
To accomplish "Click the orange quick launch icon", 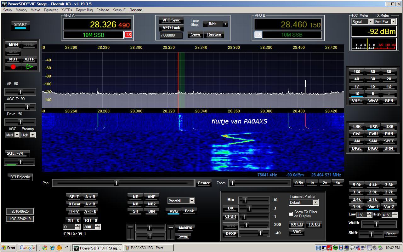I will [59, 248].
